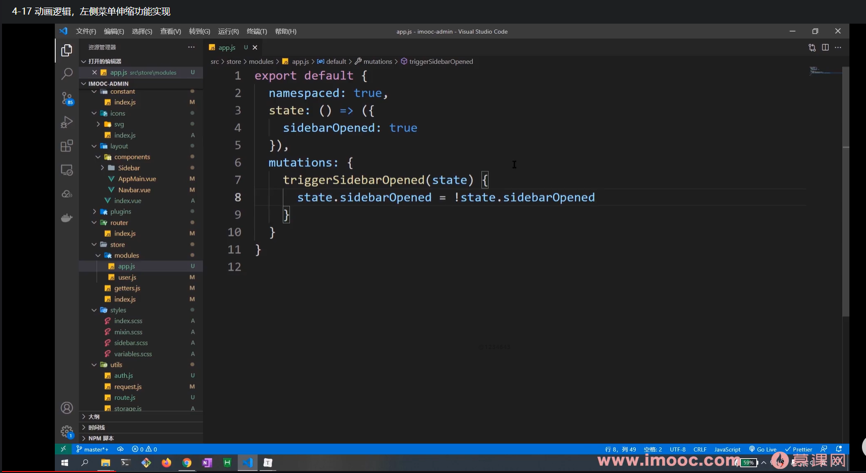Click the master branch indicator in the status bar
Viewport: 866px width, 473px height.
[93, 449]
